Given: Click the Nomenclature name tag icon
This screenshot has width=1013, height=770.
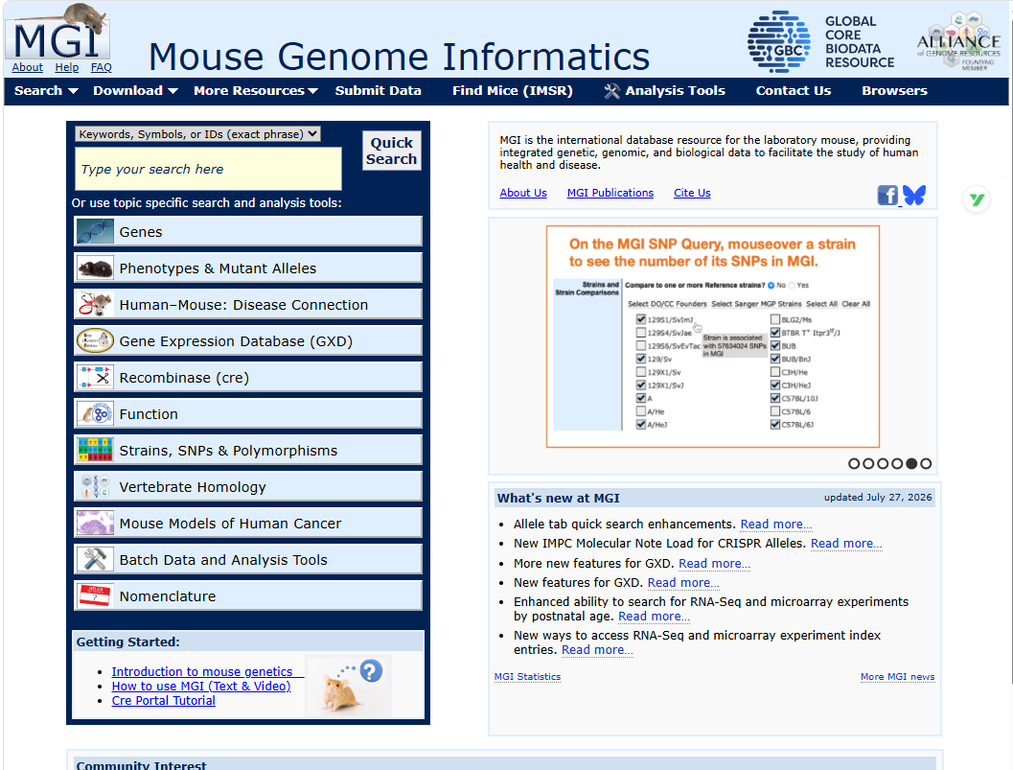Looking at the screenshot, I should tap(95, 596).
